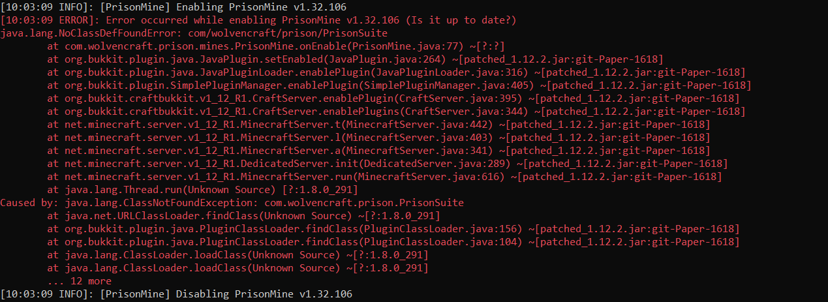
Task: Click the MinecraftServer.java:341 stack frame
Action: (x=378, y=151)
